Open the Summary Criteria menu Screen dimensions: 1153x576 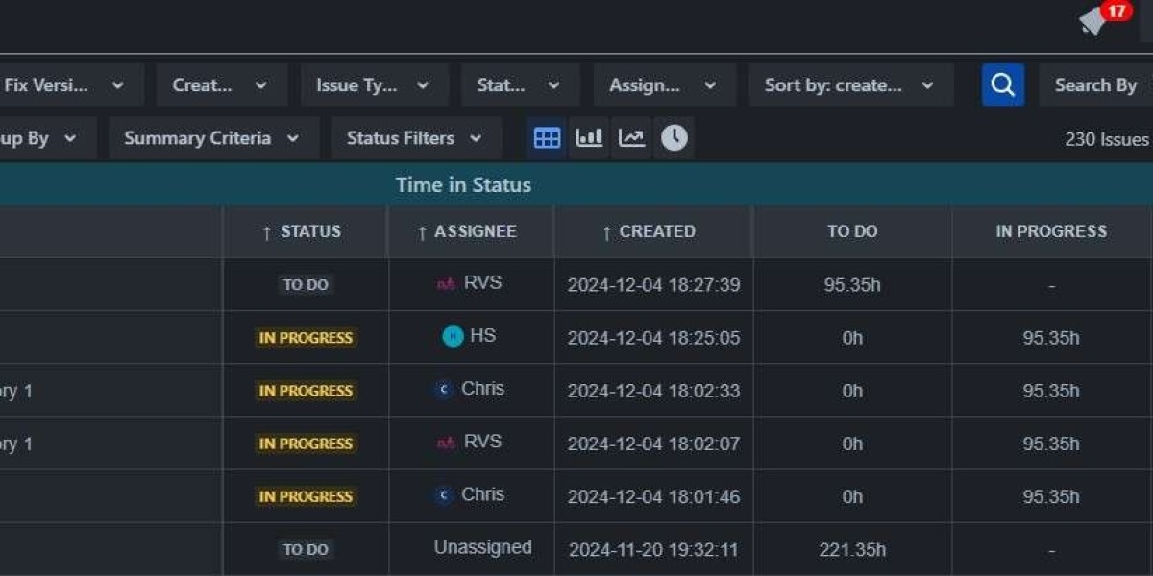click(x=212, y=137)
